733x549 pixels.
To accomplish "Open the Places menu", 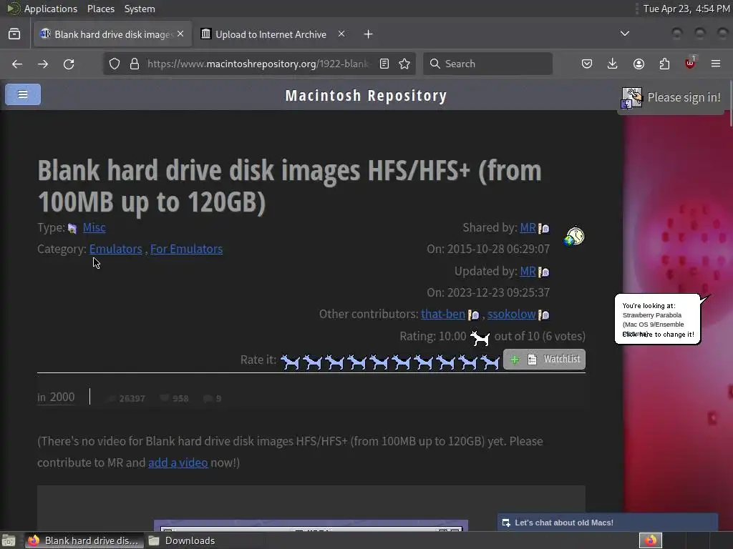I will pyautogui.click(x=100, y=9).
